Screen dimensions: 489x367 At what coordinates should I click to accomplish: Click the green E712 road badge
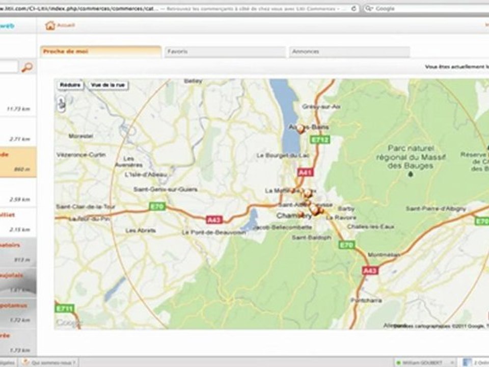coord(320,140)
